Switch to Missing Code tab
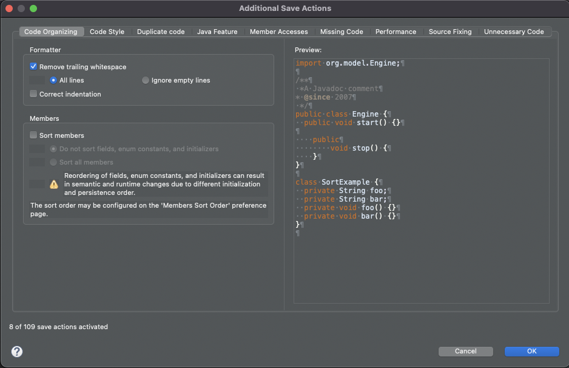569x368 pixels. [x=342, y=32]
